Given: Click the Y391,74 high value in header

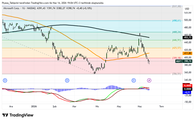Looking at the screenshot, I should [51, 8].
